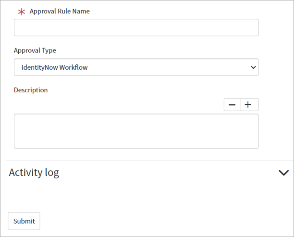Click the Approval Type dropdown arrow
Viewport: 294px width, 237px height.
click(253, 67)
